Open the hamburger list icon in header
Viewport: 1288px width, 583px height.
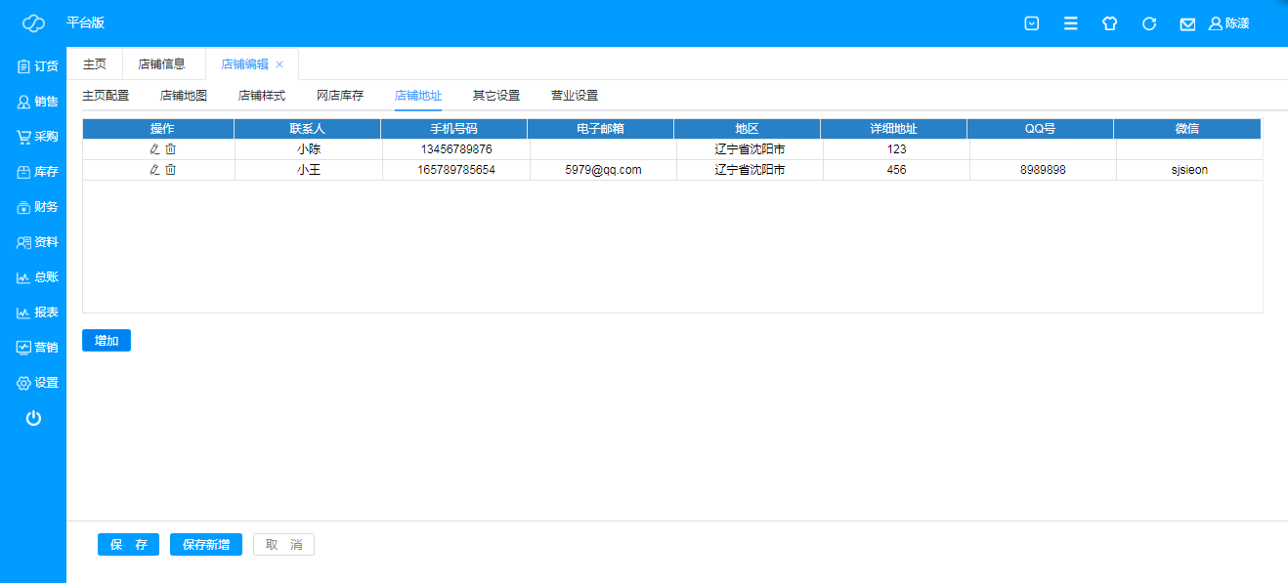click(1071, 23)
